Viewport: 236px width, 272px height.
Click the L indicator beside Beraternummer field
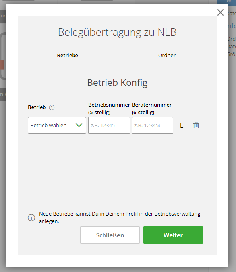[182, 125]
